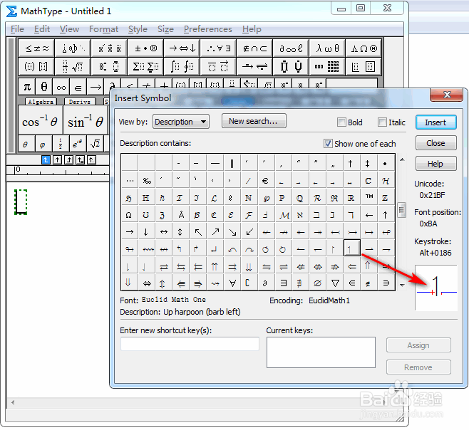Screen dimensions: 469x430
Task: Select the euro symbol in grid
Action: (x=265, y=181)
